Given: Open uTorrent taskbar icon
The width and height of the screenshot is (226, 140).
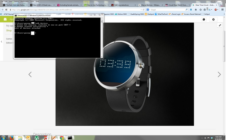Looking at the screenshot, I should coord(37,138).
